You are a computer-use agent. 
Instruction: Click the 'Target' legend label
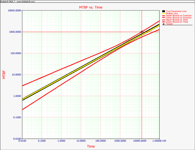pyautogui.click(x=169, y=24)
